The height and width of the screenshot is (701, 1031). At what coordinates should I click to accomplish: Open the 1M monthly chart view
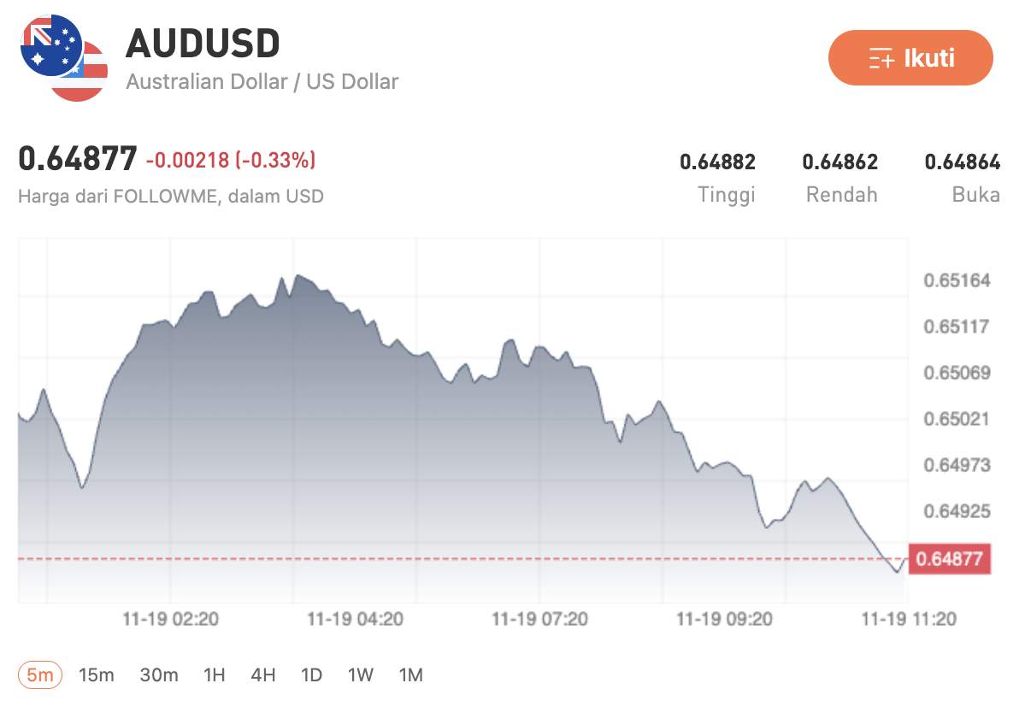tap(411, 674)
